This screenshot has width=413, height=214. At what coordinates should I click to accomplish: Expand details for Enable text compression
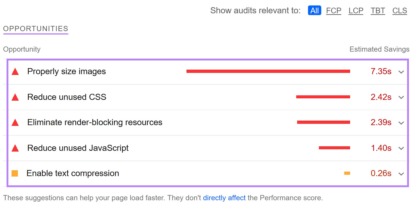pos(401,174)
